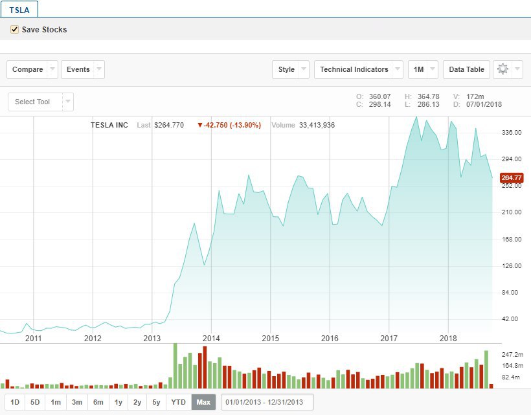Viewport: 531px width, 415px height.
Task: Select the Max time range
Action: pyautogui.click(x=203, y=402)
